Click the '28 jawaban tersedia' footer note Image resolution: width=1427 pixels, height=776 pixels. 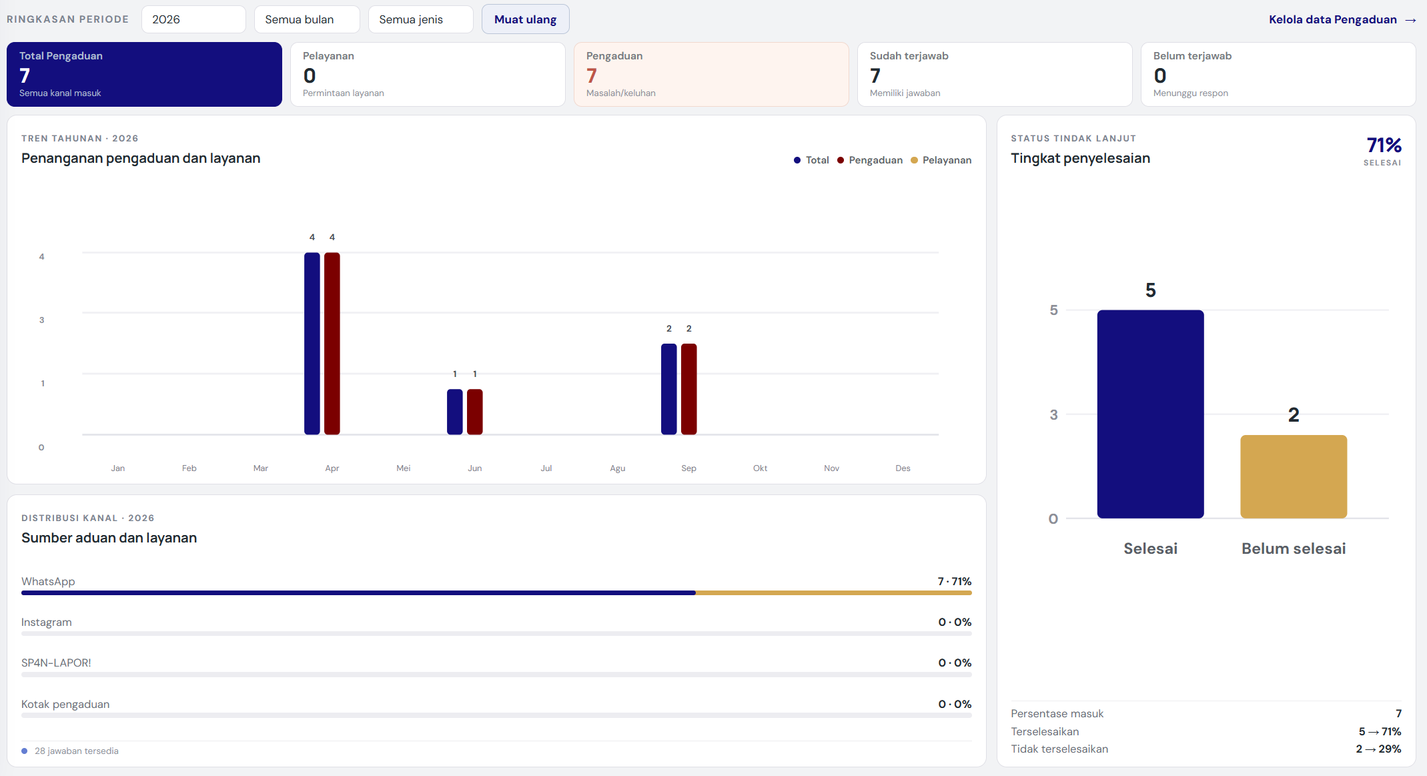(x=77, y=751)
